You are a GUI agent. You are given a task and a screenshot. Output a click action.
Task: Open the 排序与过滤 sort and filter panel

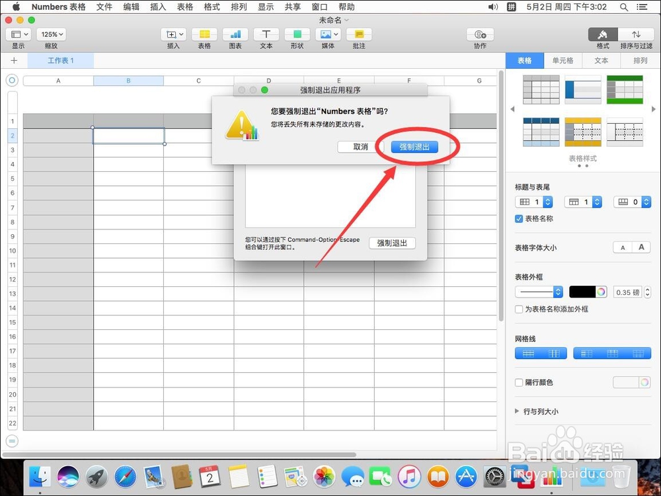(x=636, y=34)
